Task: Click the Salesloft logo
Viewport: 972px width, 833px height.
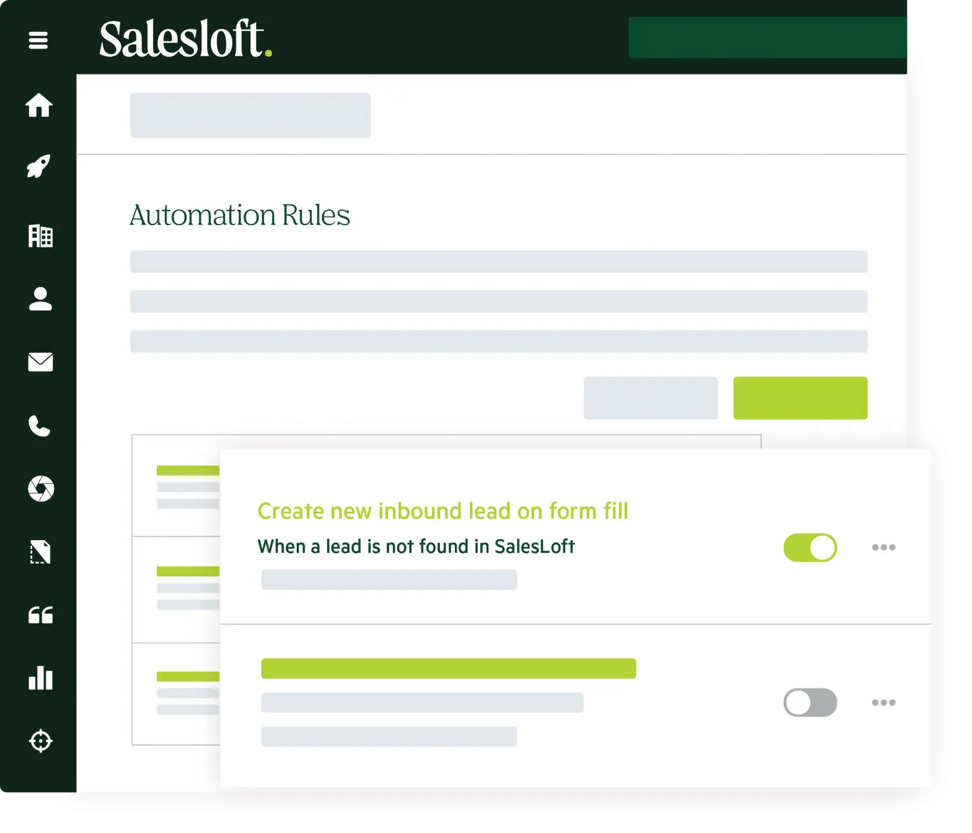Action: pyautogui.click(x=185, y=39)
